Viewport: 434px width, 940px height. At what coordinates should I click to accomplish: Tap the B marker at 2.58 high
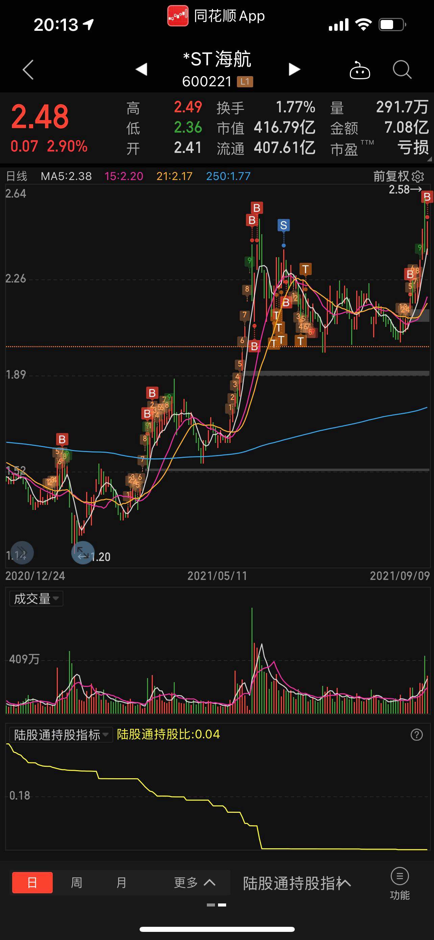(427, 197)
